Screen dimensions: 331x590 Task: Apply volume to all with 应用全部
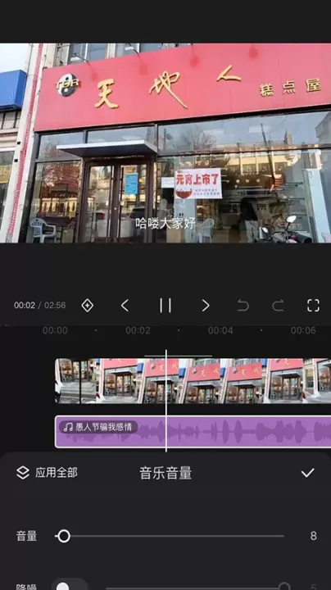coord(47,473)
